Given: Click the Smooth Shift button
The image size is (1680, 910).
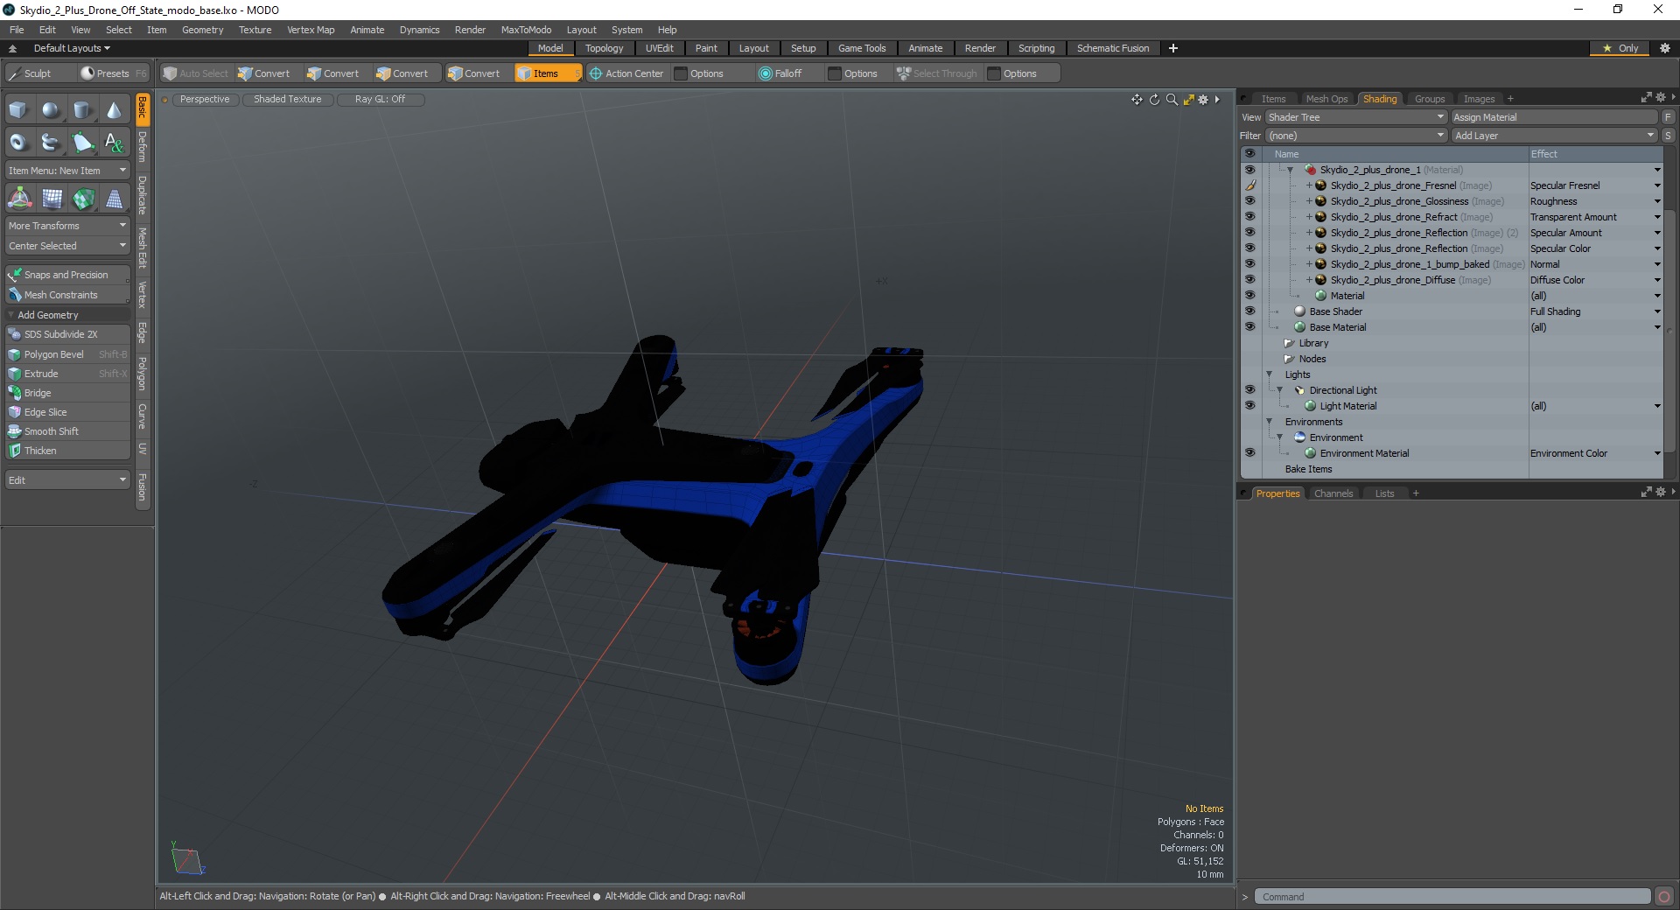Looking at the screenshot, I should click(67, 431).
